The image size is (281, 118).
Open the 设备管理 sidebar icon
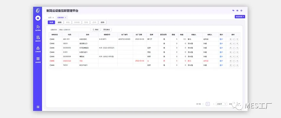[x=38, y=48]
